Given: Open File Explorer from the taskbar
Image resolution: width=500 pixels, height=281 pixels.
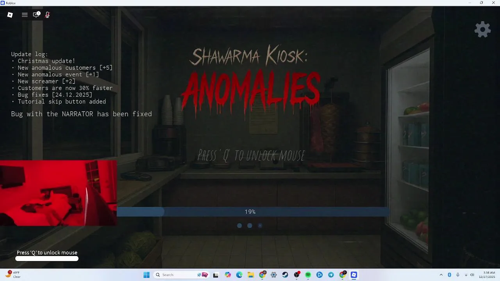Looking at the screenshot, I should coord(251,275).
